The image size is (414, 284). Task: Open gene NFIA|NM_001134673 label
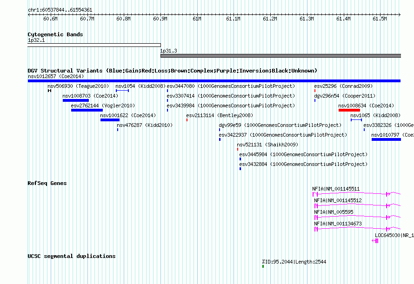pyautogui.click(x=338, y=224)
